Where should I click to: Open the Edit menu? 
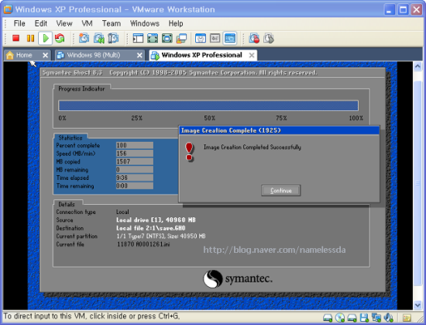point(41,23)
